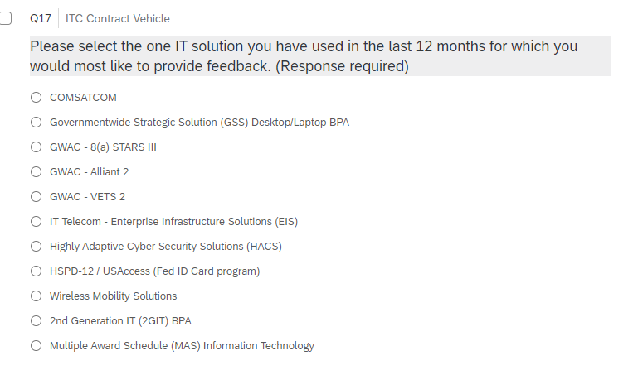
Task: Choose the 2nd Generation IT (2GIT) BPA option
Action: (x=36, y=320)
